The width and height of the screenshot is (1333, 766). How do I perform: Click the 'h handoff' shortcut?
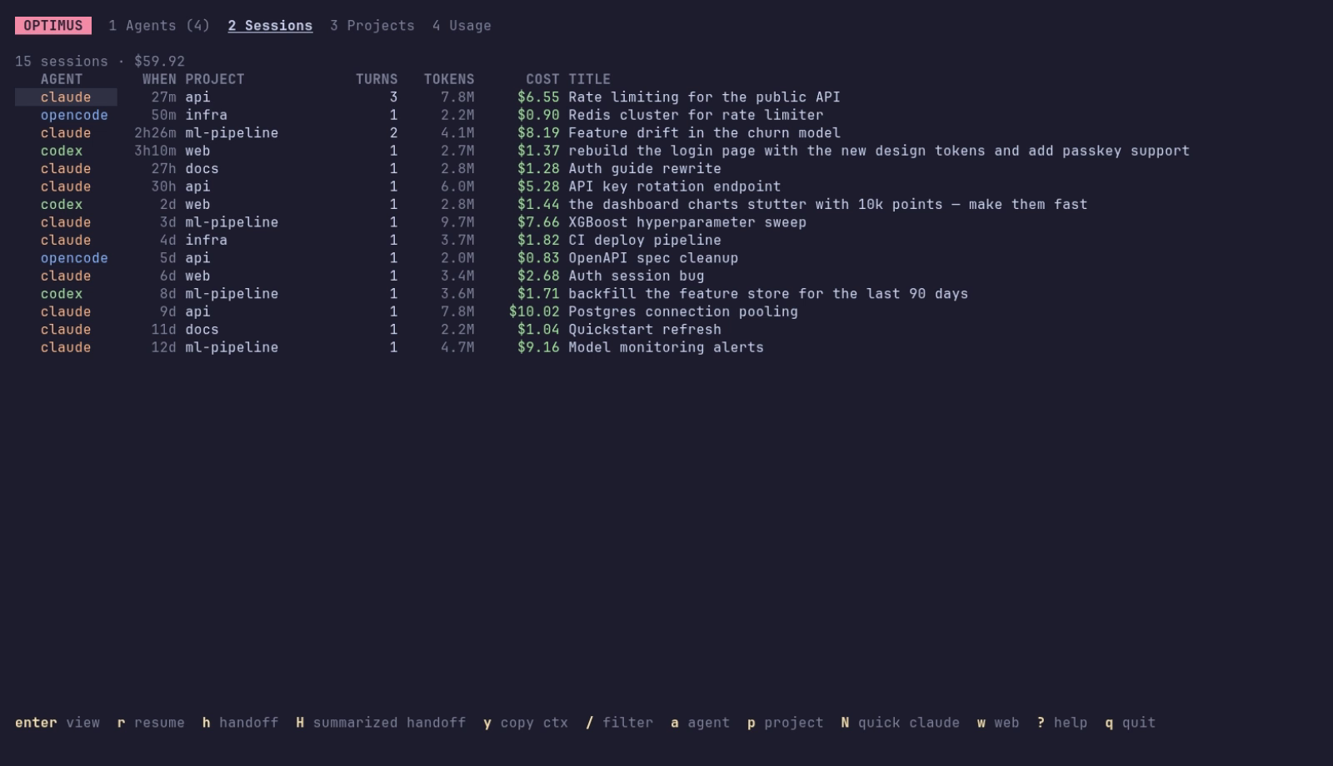pos(240,723)
